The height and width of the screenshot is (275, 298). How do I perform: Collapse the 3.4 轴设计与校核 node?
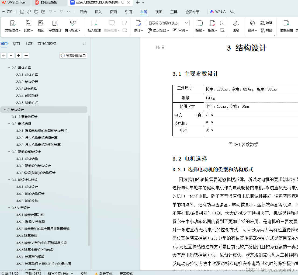point(9,180)
